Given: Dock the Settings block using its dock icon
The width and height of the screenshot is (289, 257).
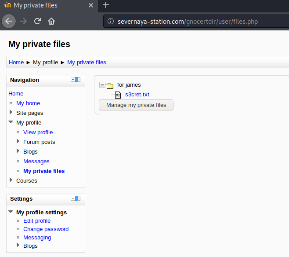Looking at the screenshot, I should click(78, 198).
